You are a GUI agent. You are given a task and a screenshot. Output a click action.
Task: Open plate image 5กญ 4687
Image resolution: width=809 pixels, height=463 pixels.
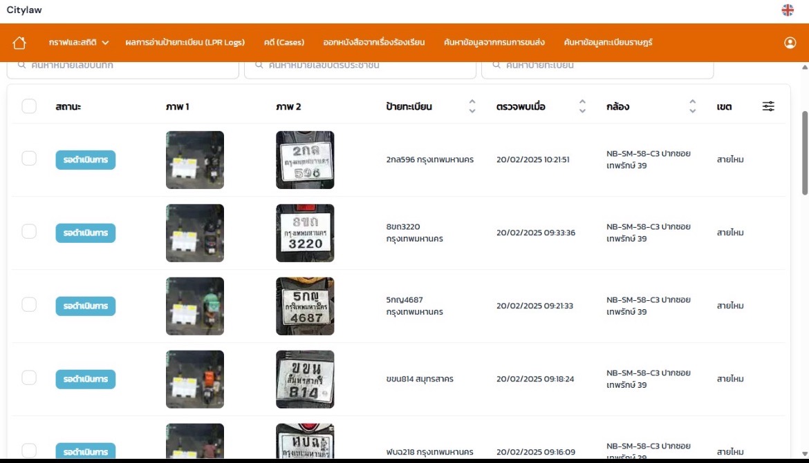click(305, 306)
